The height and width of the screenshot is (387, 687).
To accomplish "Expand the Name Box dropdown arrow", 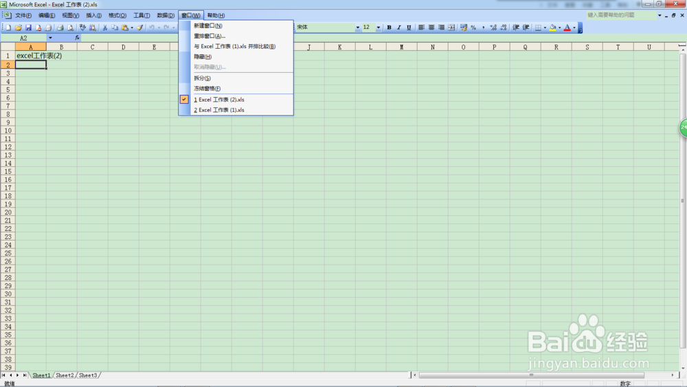I will [x=50, y=38].
